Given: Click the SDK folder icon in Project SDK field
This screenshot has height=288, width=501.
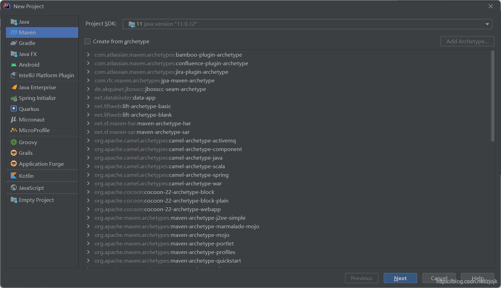Looking at the screenshot, I should coord(132,24).
